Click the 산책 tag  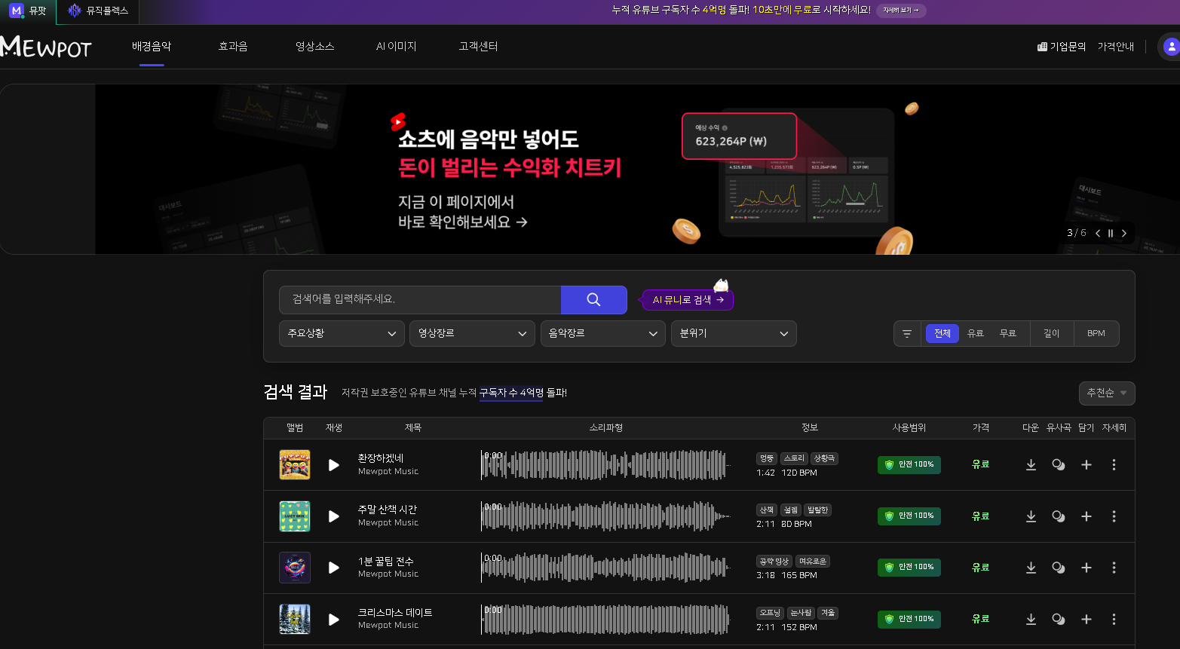767,510
